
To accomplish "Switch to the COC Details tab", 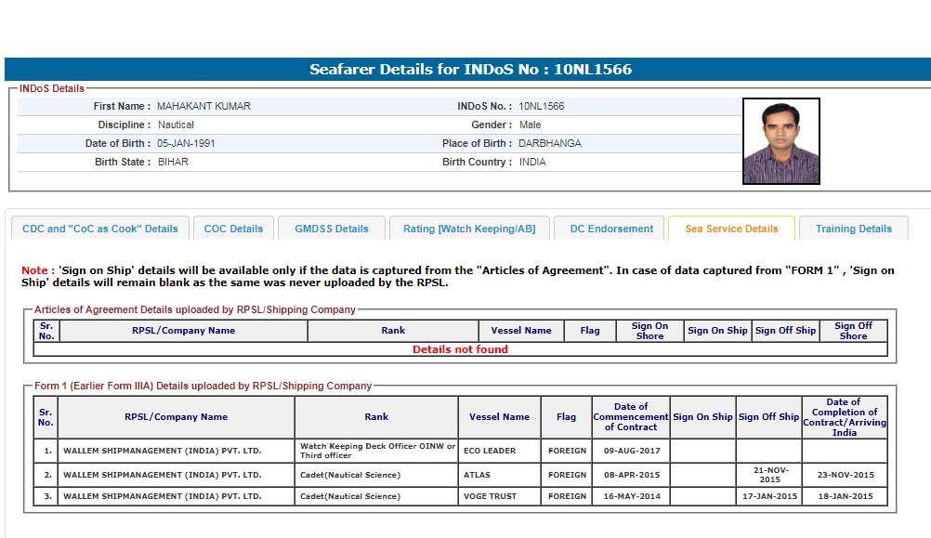I will (234, 229).
